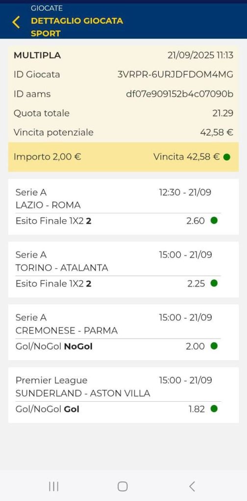This screenshot has width=247, height=501.
Task: Click green dot next to 2.60 odds
Action: [214, 221]
